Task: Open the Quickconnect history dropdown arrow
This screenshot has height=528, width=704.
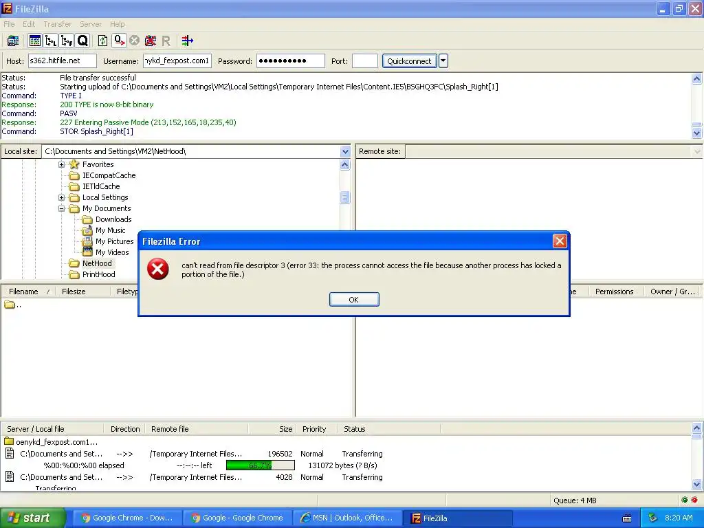Action: click(443, 60)
